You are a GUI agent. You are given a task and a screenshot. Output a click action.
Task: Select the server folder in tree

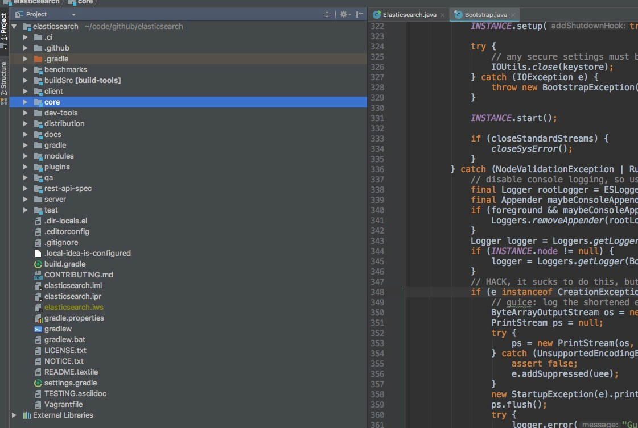click(x=55, y=199)
